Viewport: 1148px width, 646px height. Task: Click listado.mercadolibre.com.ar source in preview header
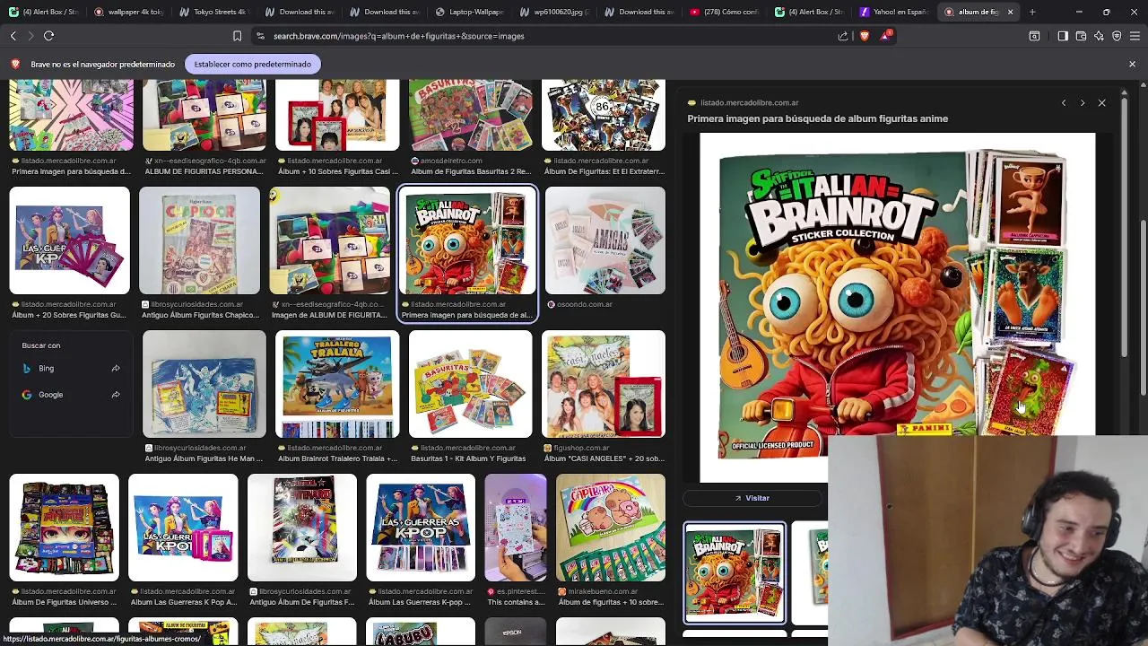click(749, 103)
